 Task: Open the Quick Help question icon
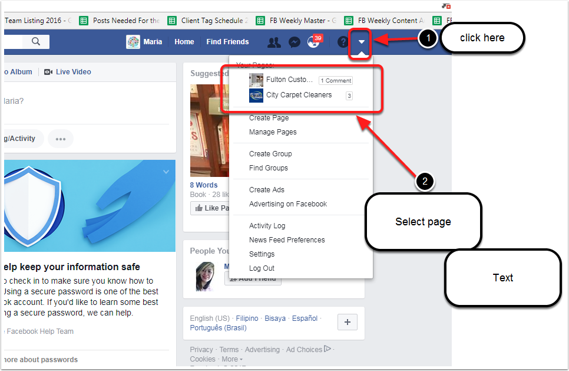coord(342,42)
